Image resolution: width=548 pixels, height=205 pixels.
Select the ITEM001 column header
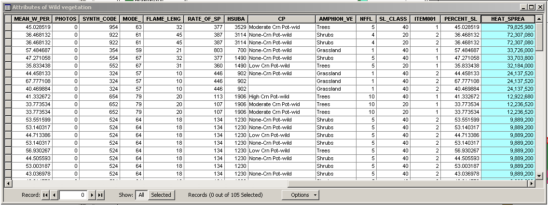pyautogui.click(x=425, y=19)
